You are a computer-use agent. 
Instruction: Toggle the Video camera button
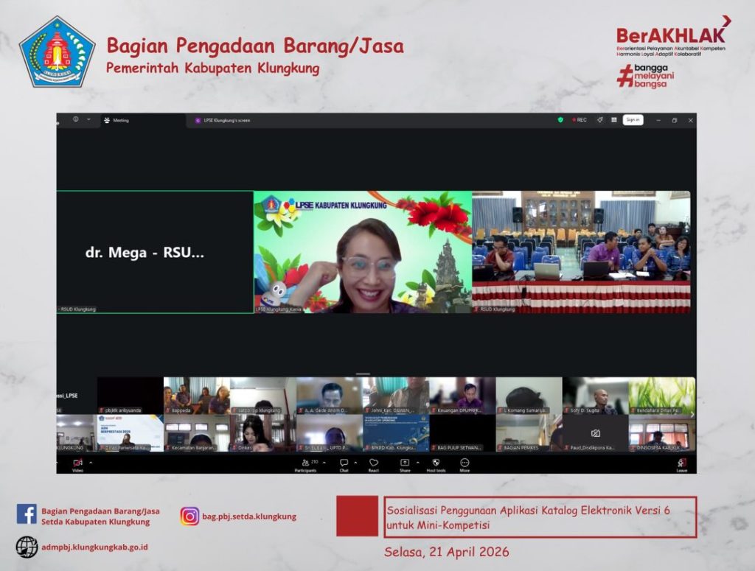point(77,463)
